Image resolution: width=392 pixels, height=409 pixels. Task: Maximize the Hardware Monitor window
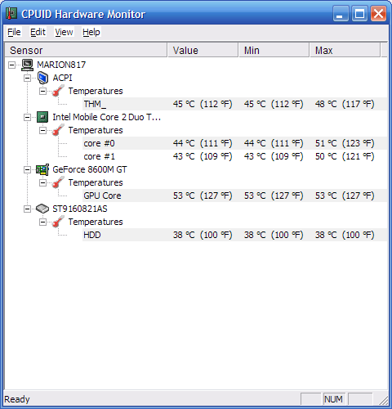pyautogui.click(x=359, y=14)
